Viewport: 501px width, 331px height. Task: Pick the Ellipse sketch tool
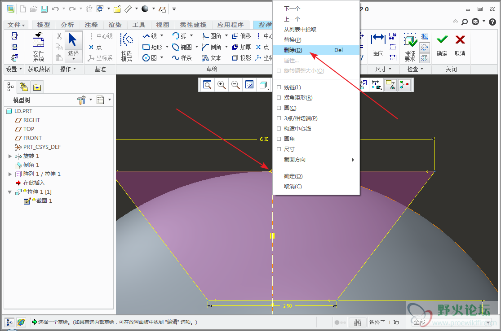tap(182, 47)
